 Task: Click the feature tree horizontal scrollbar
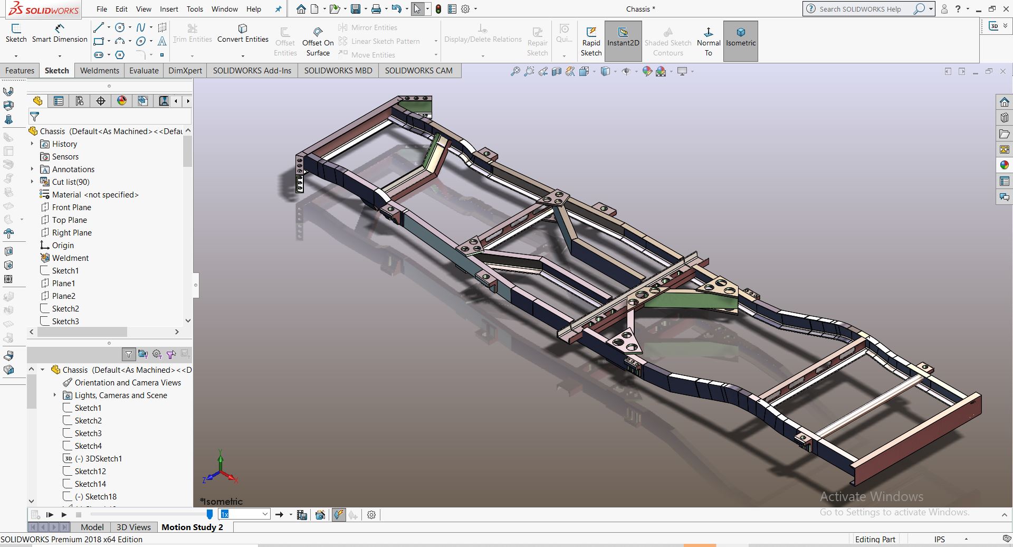point(82,332)
